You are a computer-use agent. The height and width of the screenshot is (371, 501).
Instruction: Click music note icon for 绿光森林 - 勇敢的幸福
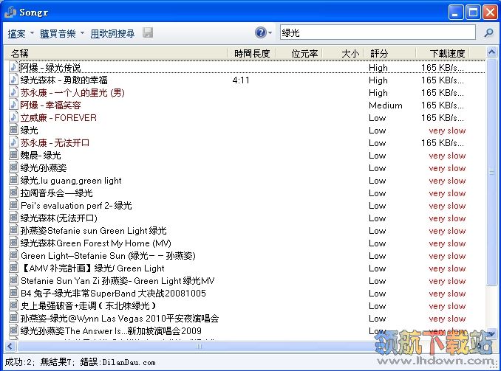point(13,80)
